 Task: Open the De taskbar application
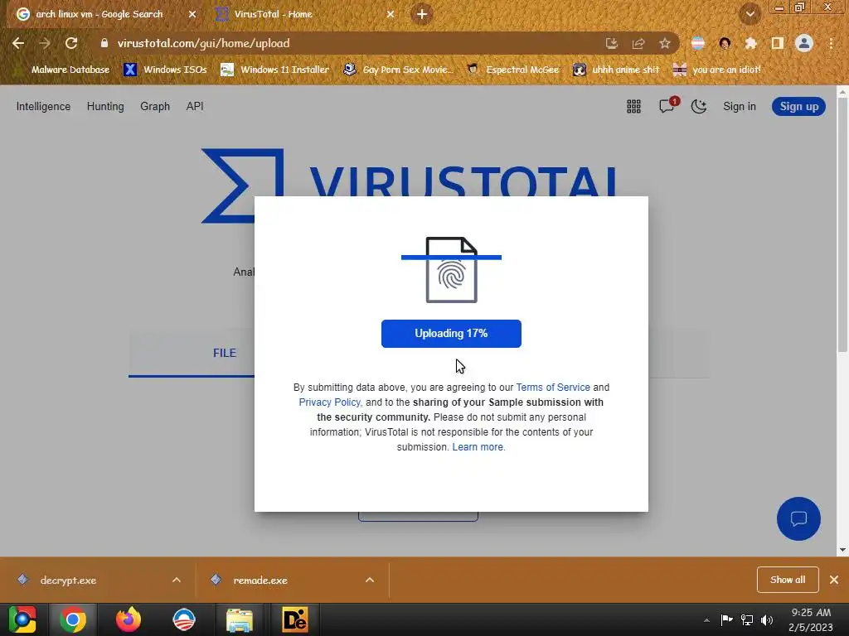tap(295, 619)
